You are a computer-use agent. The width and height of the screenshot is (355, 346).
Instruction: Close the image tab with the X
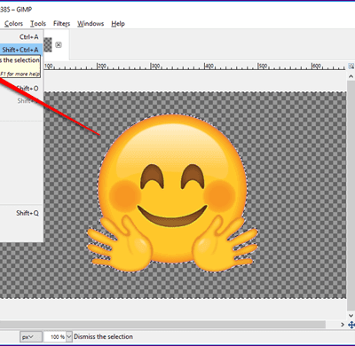pyautogui.click(x=59, y=45)
